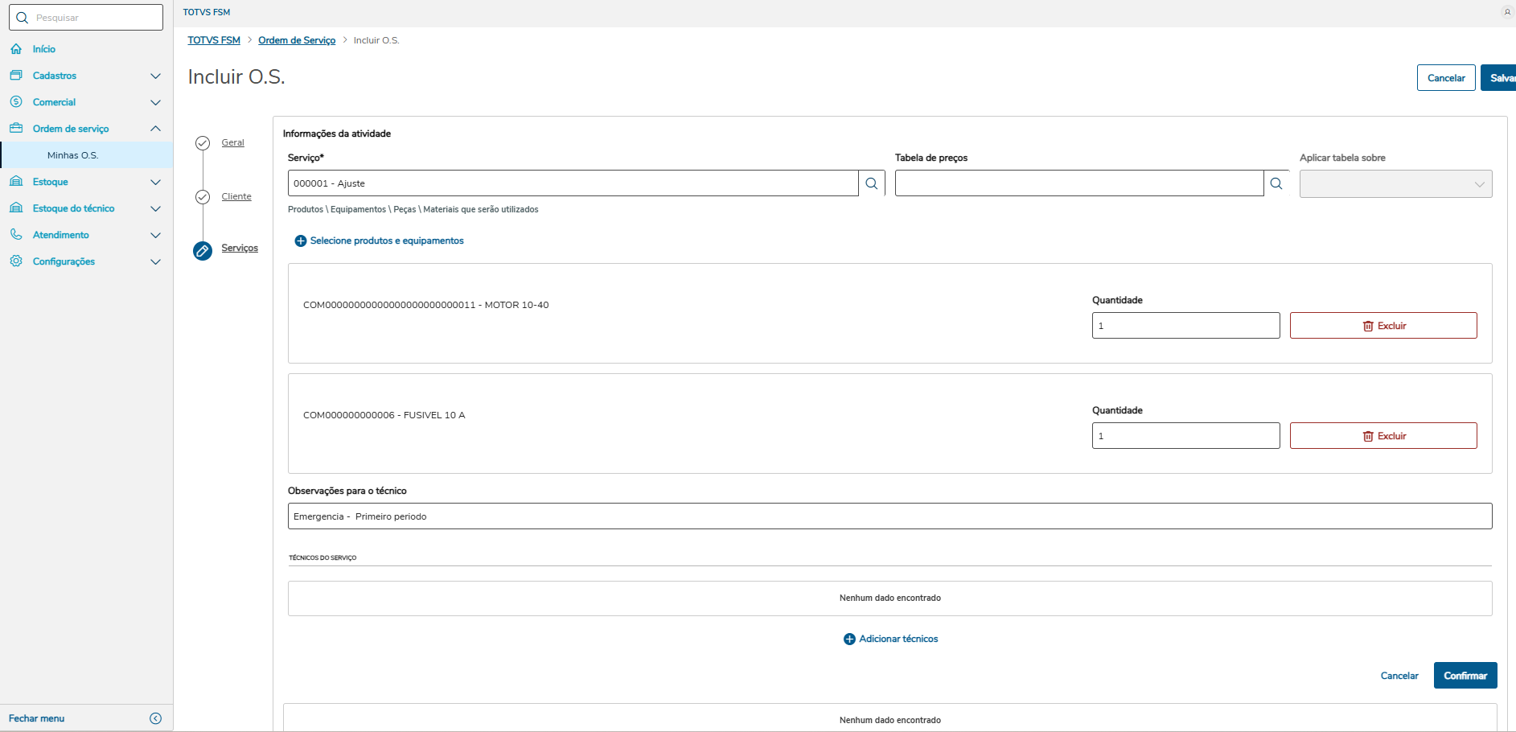Click the Início home icon
The height and width of the screenshot is (732, 1516).
click(16, 49)
